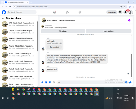Open the Richie apartment conversation
This screenshot has height=109, width=136.
click(18, 85)
